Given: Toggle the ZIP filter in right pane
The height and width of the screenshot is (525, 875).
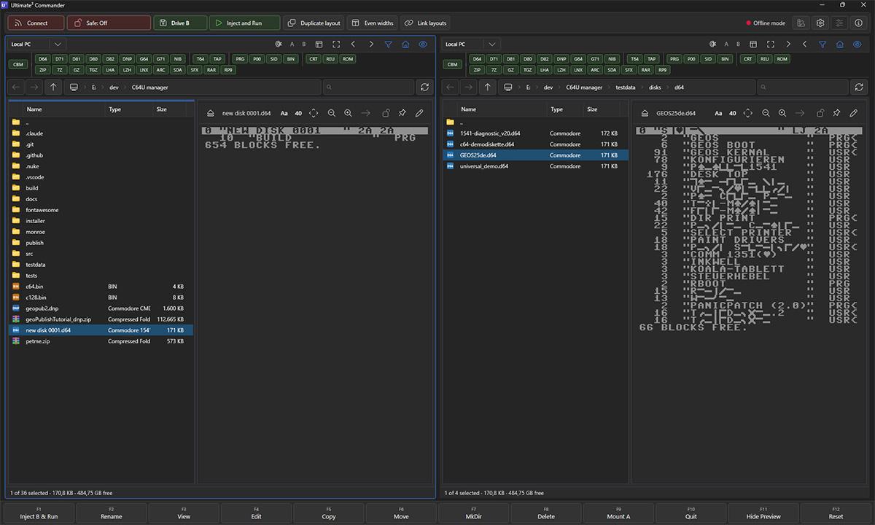Looking at the screenshot, I should tap(477, 70).
